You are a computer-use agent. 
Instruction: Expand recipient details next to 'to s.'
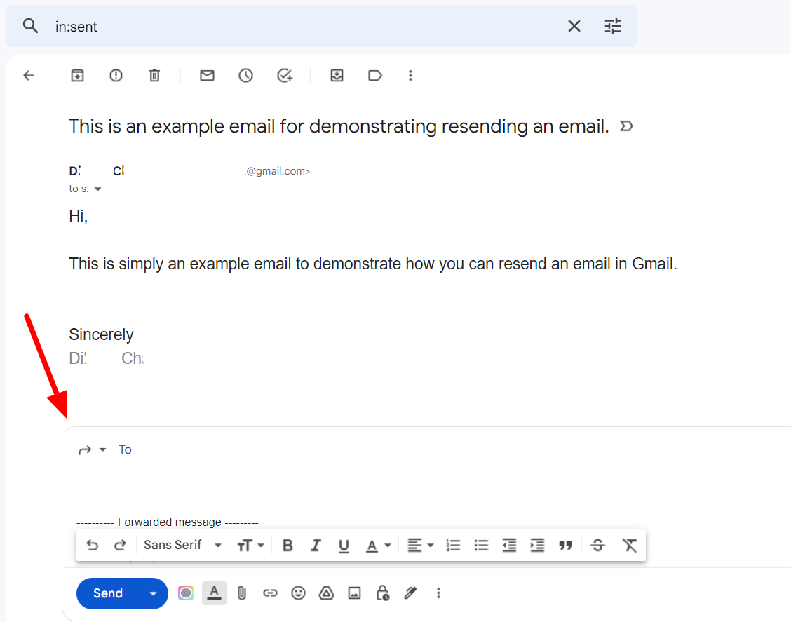click(98, 189)
